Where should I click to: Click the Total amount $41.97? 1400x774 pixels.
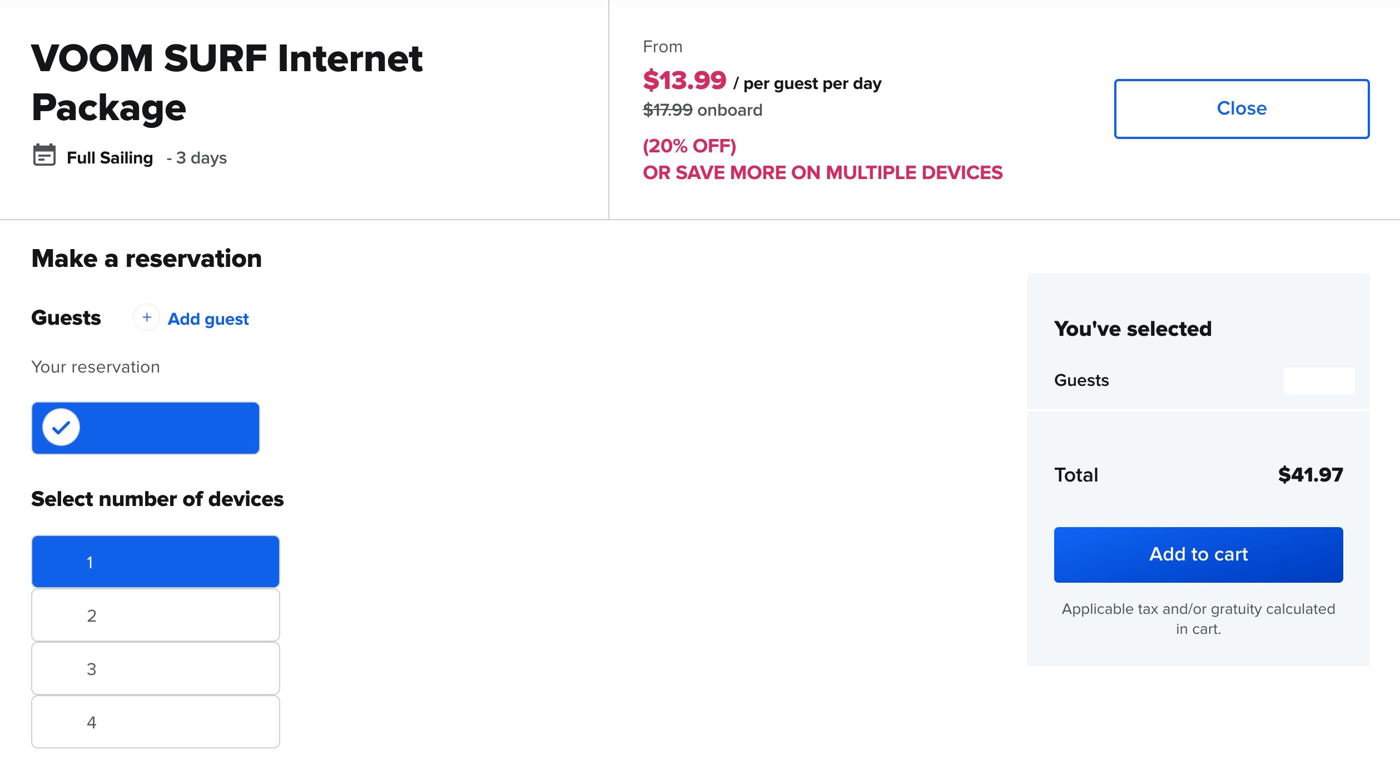click(1310, 475)
